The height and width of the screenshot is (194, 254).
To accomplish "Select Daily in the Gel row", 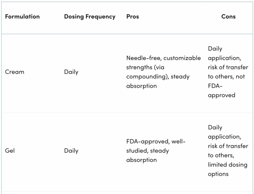I will [x=71, y=151].
